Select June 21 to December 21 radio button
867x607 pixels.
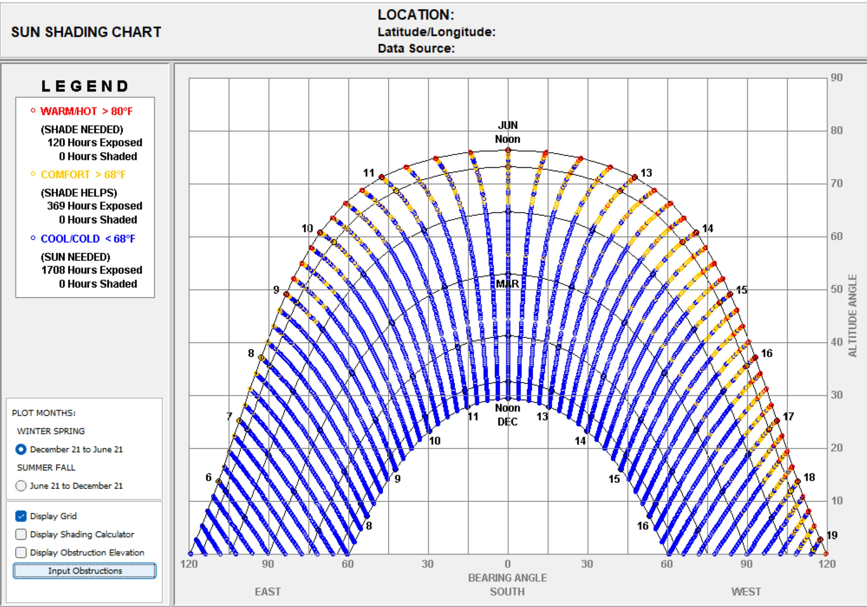tap(21, 485)
